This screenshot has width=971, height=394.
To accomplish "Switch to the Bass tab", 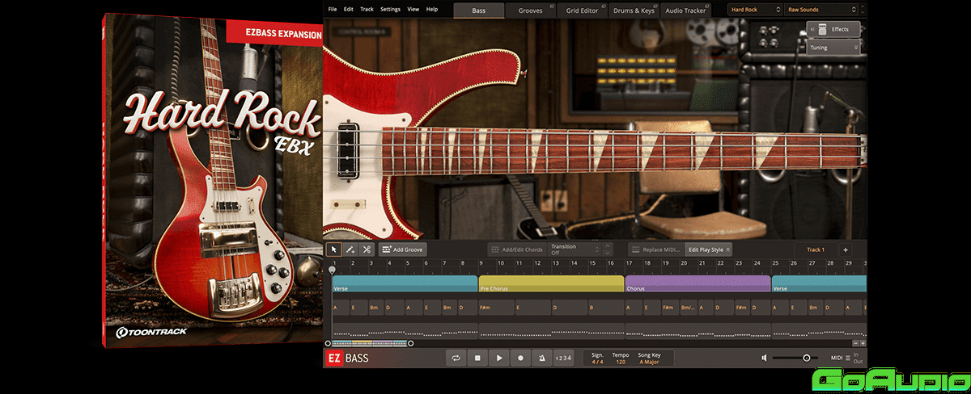I will click(479, 10).
